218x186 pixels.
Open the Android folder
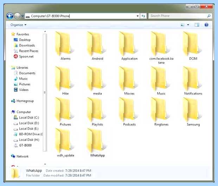[x=97, y=46]
